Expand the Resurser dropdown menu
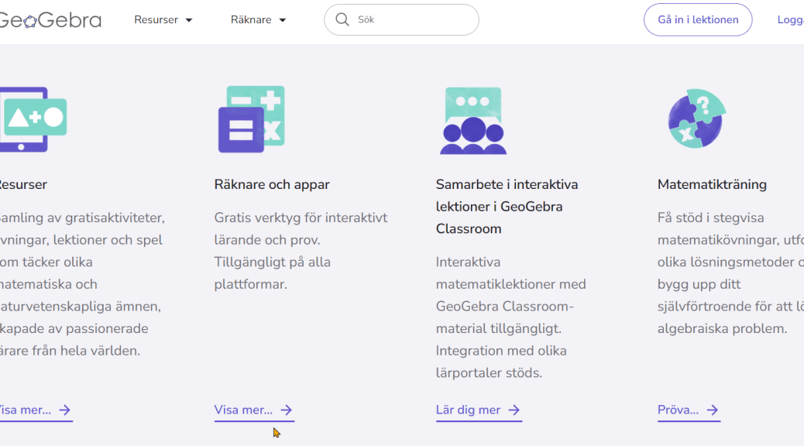 163,20
